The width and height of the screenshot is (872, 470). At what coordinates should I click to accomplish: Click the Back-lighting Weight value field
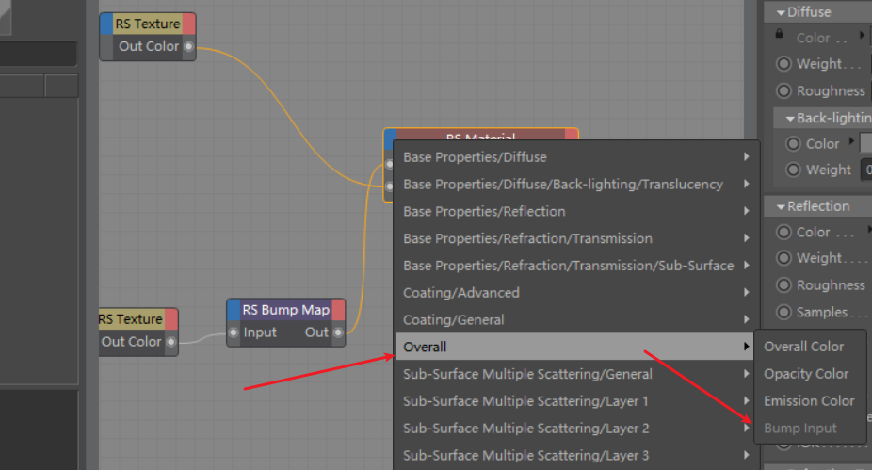(x=866, y=170)
